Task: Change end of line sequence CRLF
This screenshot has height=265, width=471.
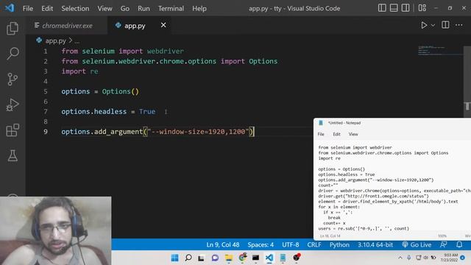Action: (x=314, y=244)
